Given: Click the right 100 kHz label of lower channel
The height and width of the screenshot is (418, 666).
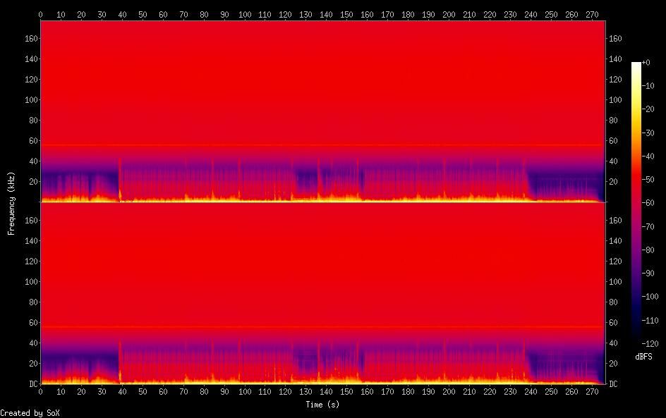Looking at the screenshot, I should click(x=615, y=281).
